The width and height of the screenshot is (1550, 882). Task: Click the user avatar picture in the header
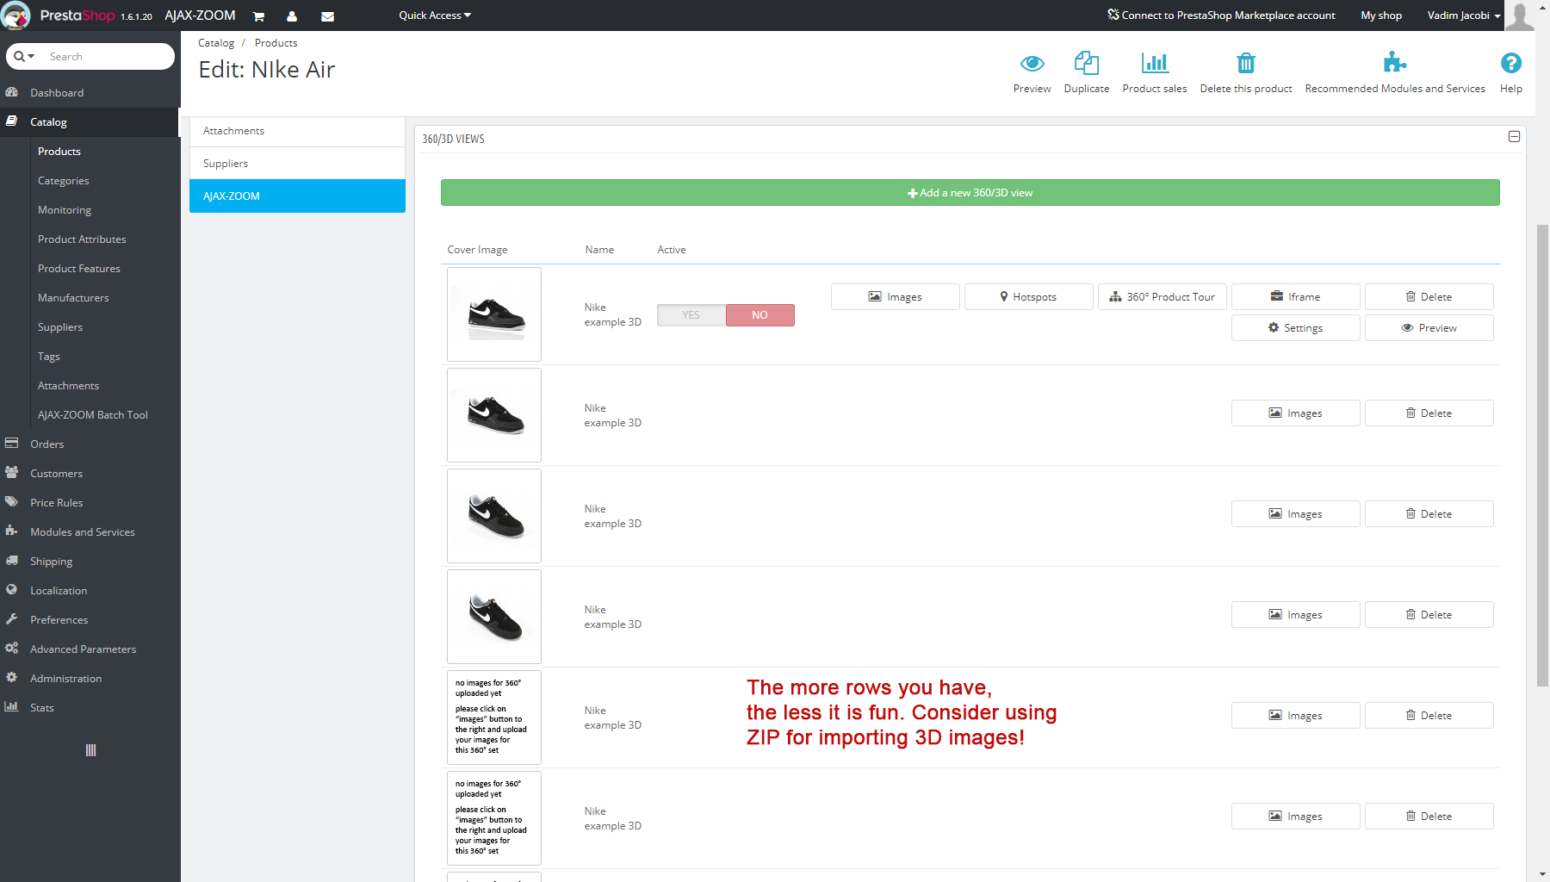1520,16
